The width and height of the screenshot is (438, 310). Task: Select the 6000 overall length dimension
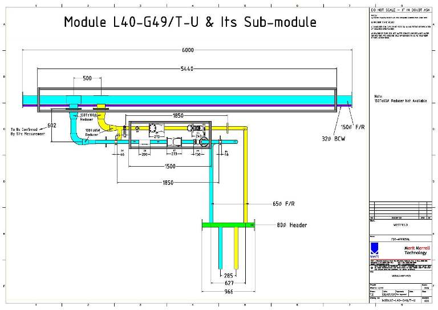click(188, 50)
